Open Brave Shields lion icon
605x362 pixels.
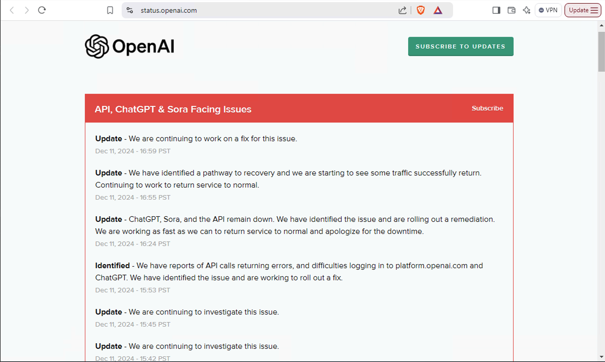click(x=421, y=10)
